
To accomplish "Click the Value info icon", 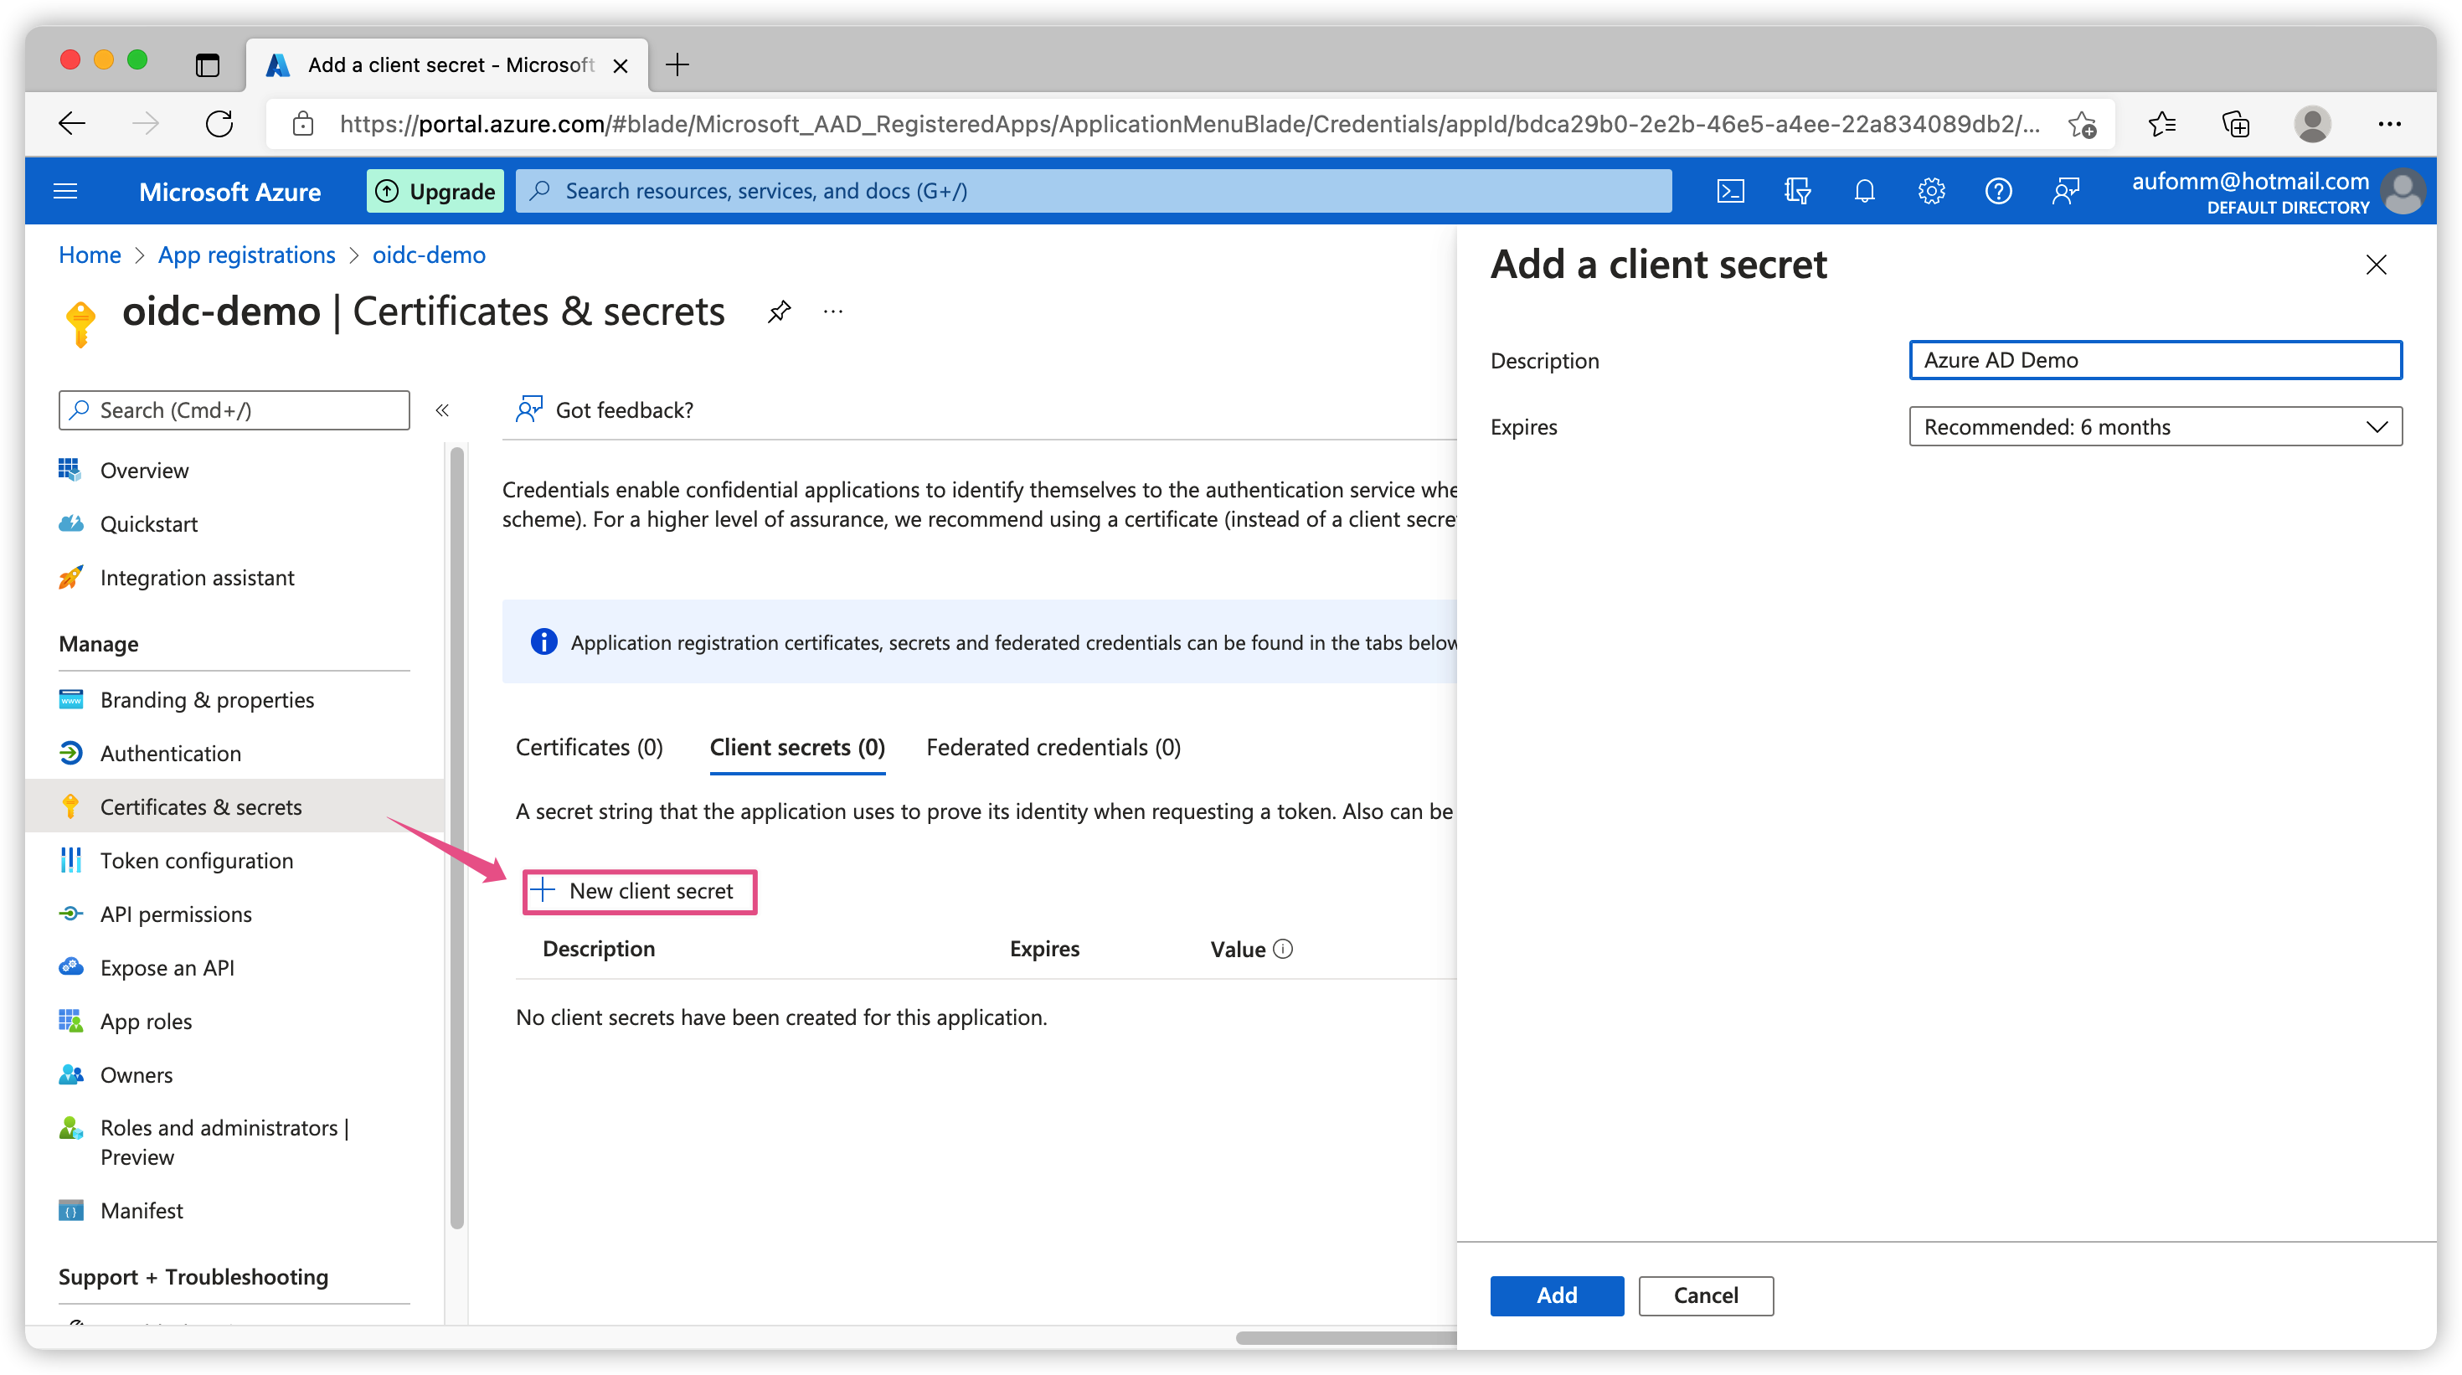I will 1284,949.
